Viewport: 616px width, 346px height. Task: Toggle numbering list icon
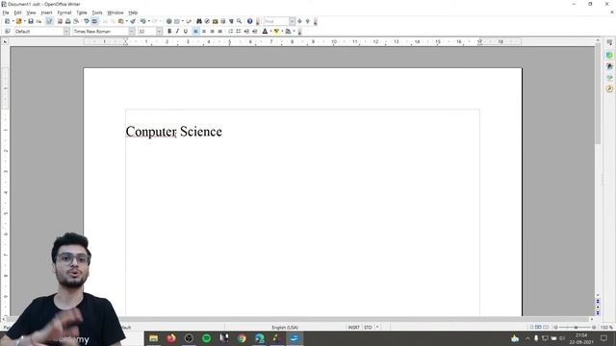(x=231, y=32)
